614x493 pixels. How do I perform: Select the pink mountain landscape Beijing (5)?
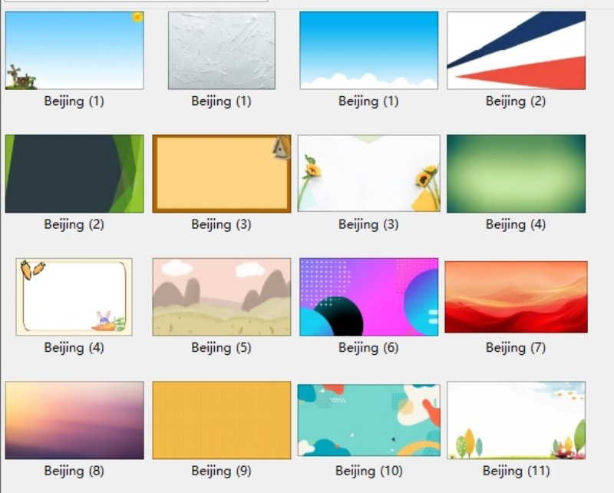pyautogui.click(x=222, y=296)
